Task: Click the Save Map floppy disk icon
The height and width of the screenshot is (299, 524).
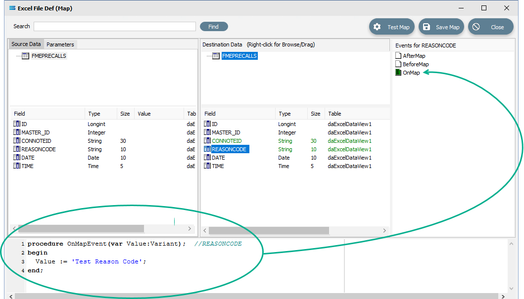Action: coord(427,27)
